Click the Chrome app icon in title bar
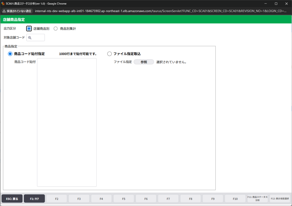The width and height of the screenshot is (292, 206). click(3, 3)
